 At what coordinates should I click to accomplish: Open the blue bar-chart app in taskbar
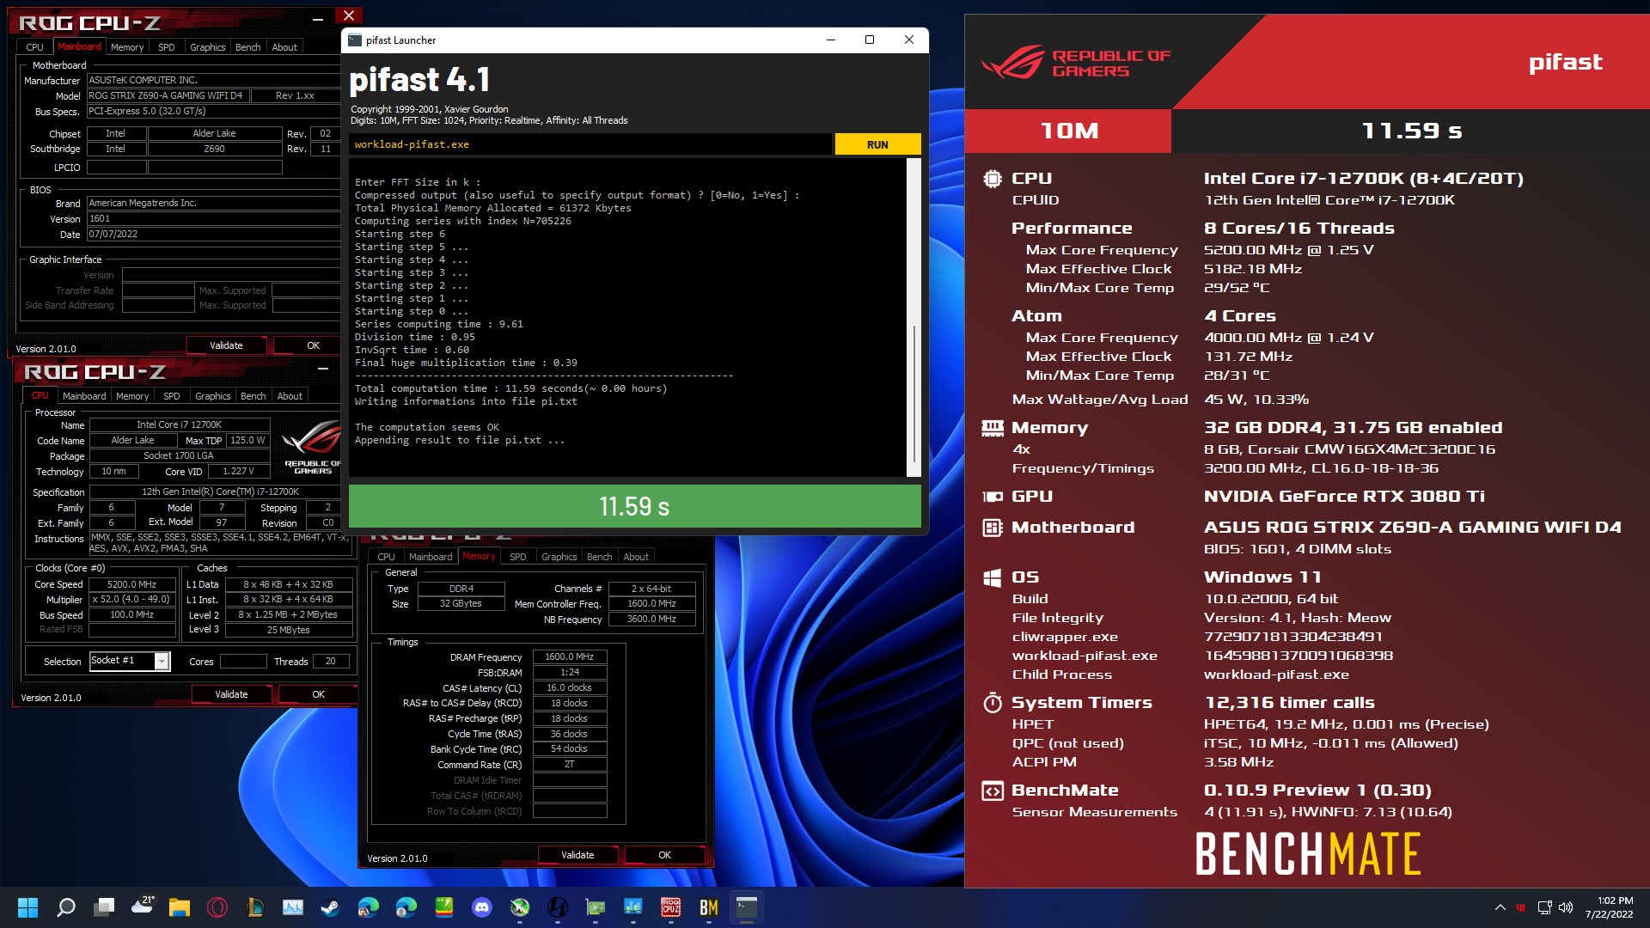633,907
